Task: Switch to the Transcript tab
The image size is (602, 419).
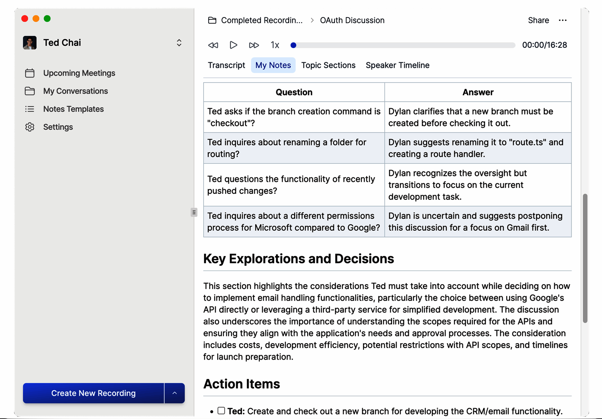Action: point(226,65)
